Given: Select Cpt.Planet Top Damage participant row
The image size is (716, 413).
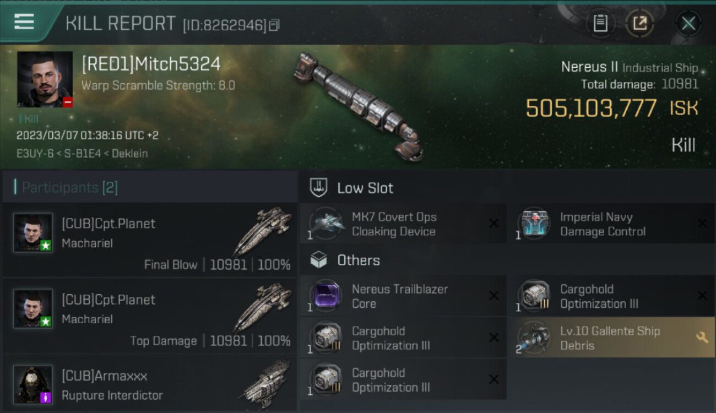Looking at the screenshot, I should click(150, 317).
